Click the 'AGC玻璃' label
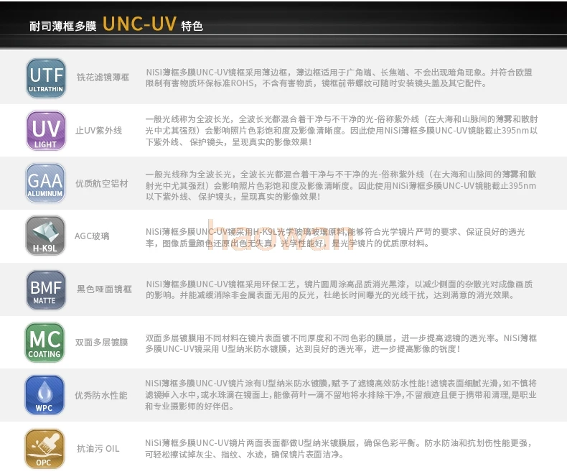 click(x=92, y=236)
